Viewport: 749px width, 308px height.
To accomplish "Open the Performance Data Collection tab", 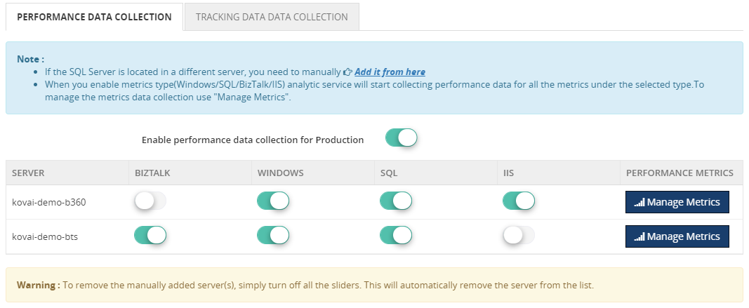I will (94, 17).
